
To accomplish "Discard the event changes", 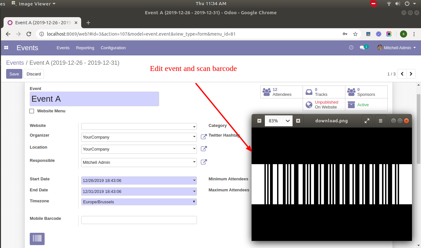I will 34,74.
